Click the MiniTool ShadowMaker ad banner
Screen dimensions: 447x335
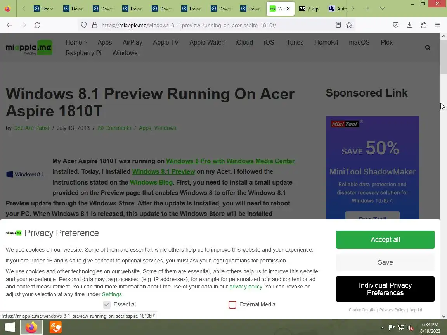372,167
